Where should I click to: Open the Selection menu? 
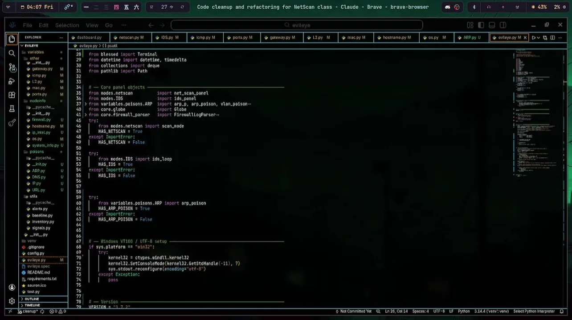pyautogui.click(x=67, y=25)
